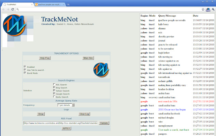Image resolution: width=216 pixels, height=136 pixels.
Task: Enable the Baidu Search checkbox
Action: click(x=54, y=97)
